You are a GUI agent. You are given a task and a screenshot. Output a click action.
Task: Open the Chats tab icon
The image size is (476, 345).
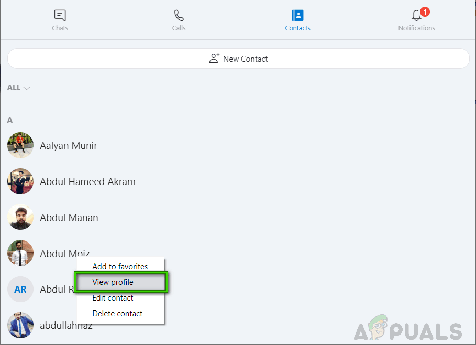(x=60, y=15)
